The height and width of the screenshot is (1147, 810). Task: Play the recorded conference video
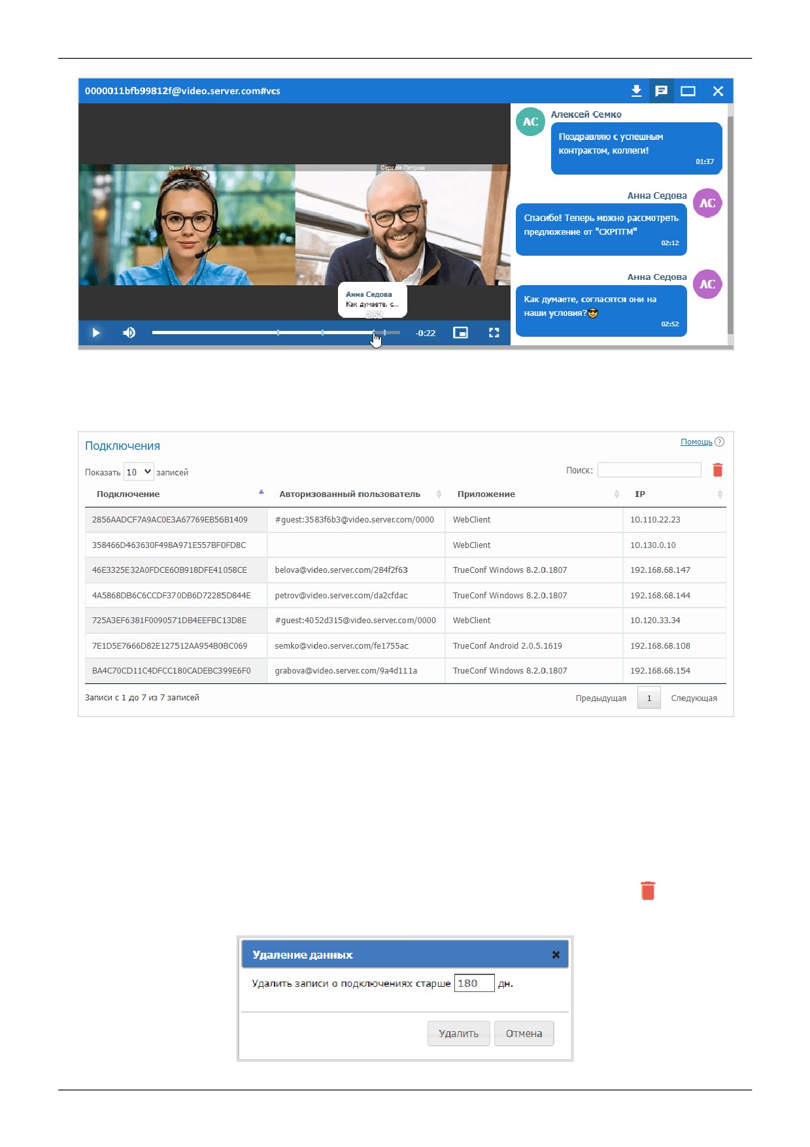coord(96,333)
